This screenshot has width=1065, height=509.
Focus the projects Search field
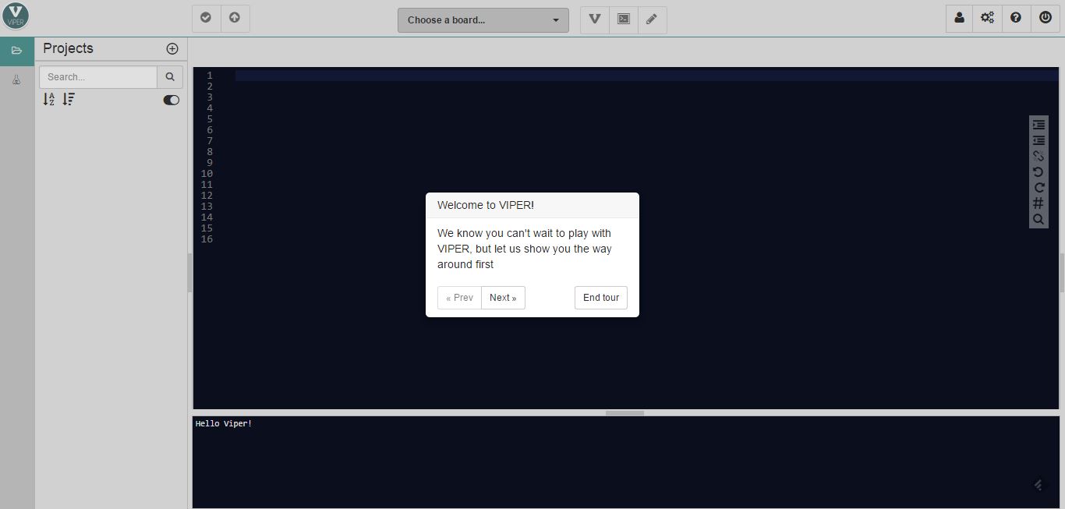(98, 77)
